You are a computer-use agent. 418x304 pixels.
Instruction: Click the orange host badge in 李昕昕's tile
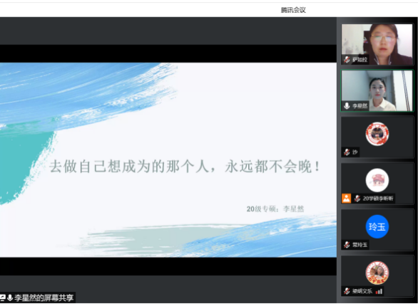coord(346,199)
